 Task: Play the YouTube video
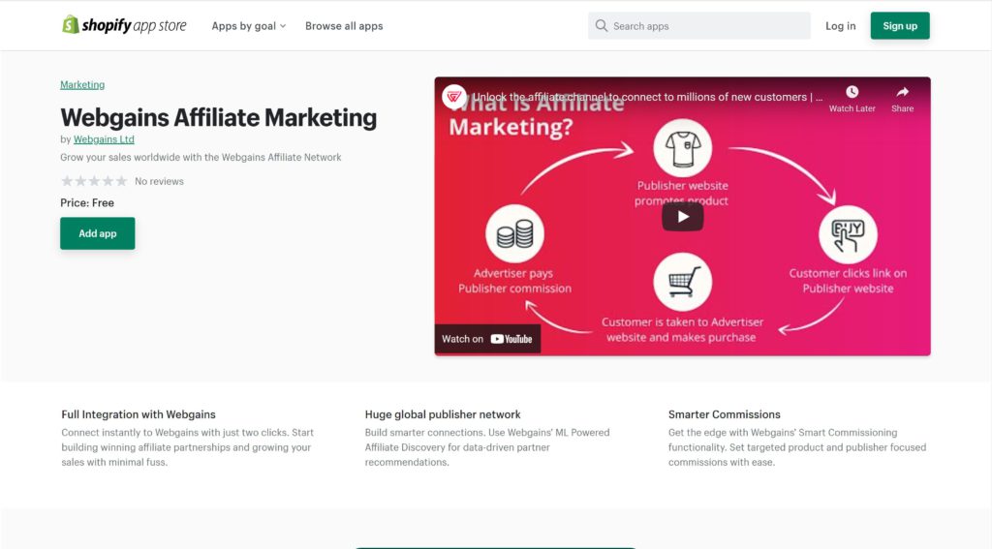[682, 217]
